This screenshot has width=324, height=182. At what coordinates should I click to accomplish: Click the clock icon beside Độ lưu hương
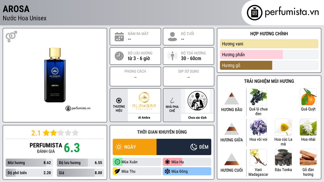pos(119,56)
